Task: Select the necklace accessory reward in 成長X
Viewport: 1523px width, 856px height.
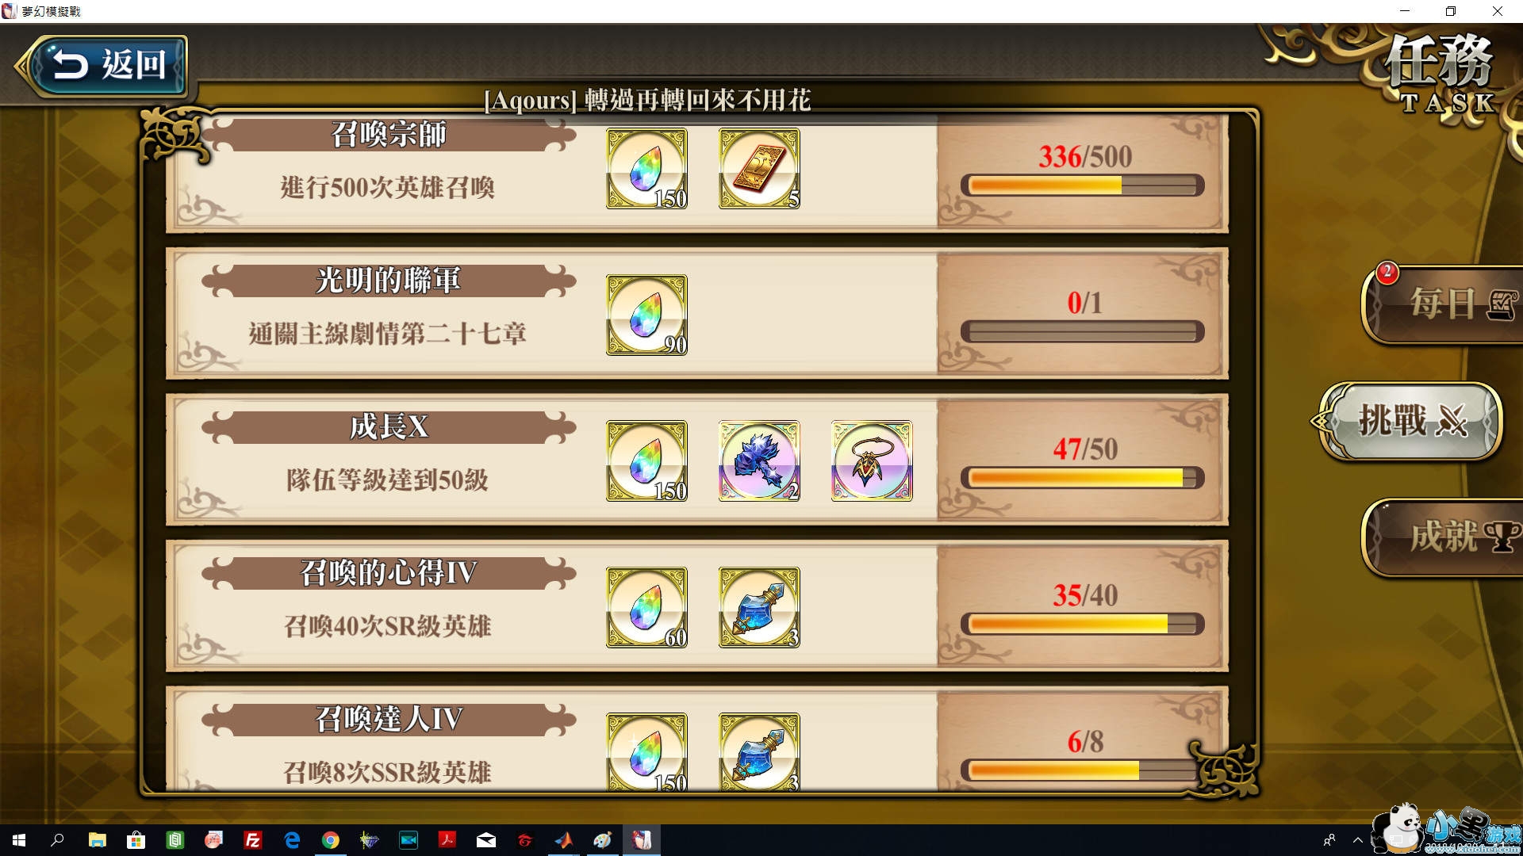Action: (x=872, y=461)
